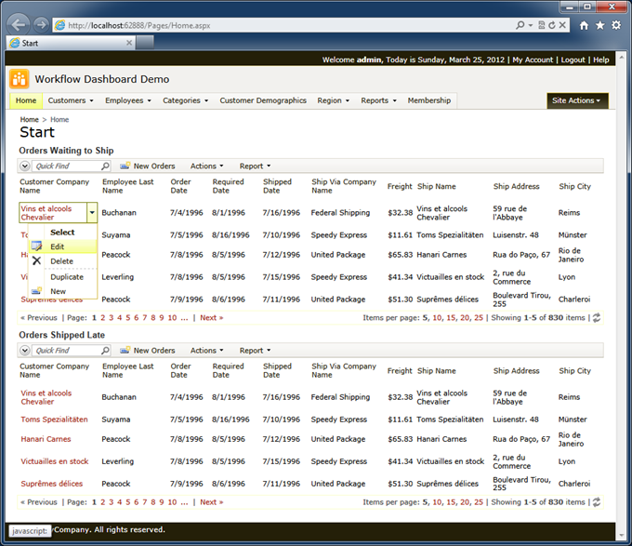Open Membership navigation item
Screen dimensions: 632x546
pyautogui.click(x=428, y=100)
